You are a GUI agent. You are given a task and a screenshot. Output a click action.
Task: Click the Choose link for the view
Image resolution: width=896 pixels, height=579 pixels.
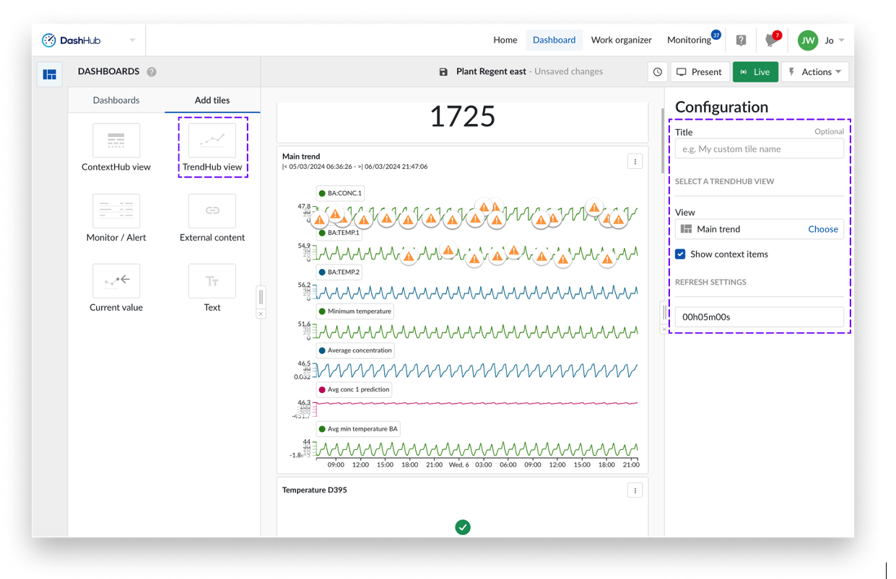coord(823,229)
